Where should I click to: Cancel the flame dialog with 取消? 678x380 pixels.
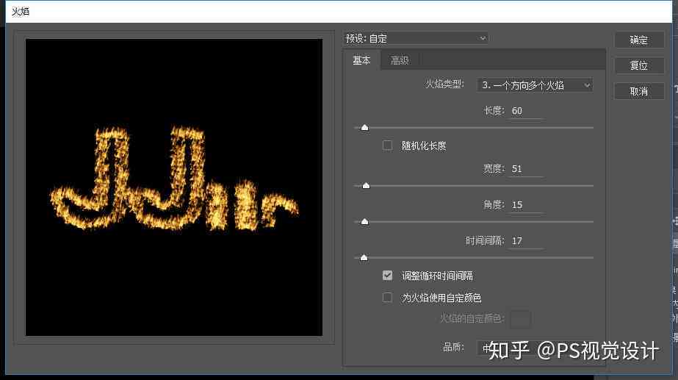(x=639, y=91)
